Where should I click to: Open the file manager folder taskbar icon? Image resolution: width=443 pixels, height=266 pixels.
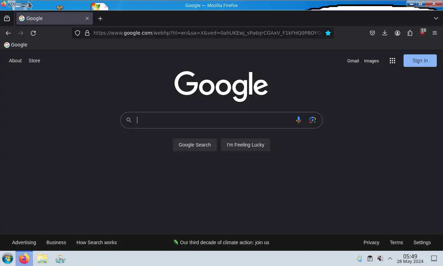42,258
